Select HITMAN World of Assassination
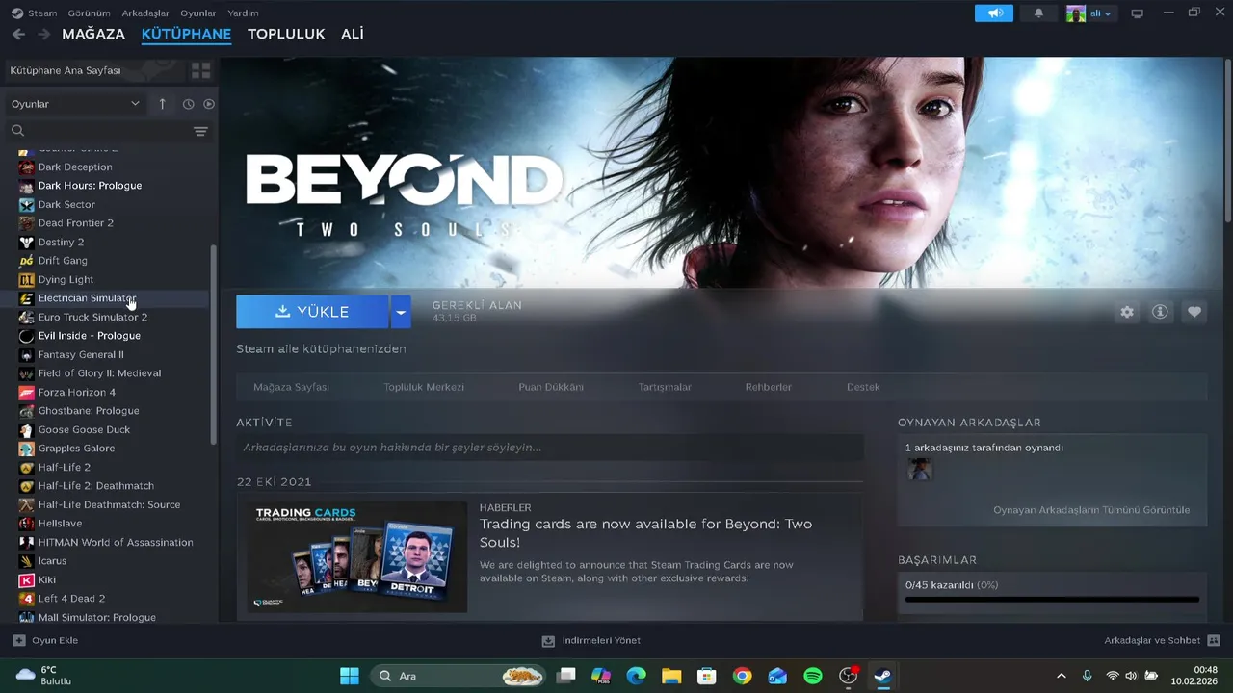Screen dimensions: 1233x693 [x=116, y=542]
